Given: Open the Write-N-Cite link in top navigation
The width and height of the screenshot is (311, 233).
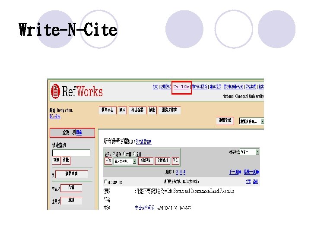Looking at the screenshot, I should coord(181,87).
